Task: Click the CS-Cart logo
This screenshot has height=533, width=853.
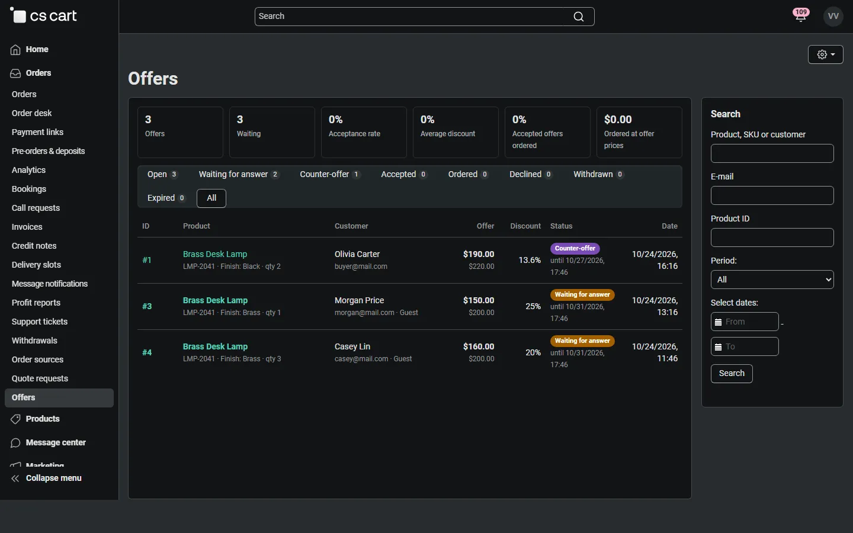Action: 43,16
